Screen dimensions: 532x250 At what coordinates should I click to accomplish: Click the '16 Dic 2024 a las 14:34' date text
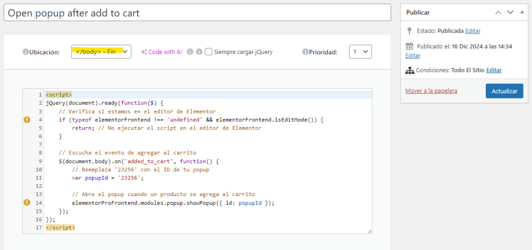pyautogui.click(x=482, y=46)
